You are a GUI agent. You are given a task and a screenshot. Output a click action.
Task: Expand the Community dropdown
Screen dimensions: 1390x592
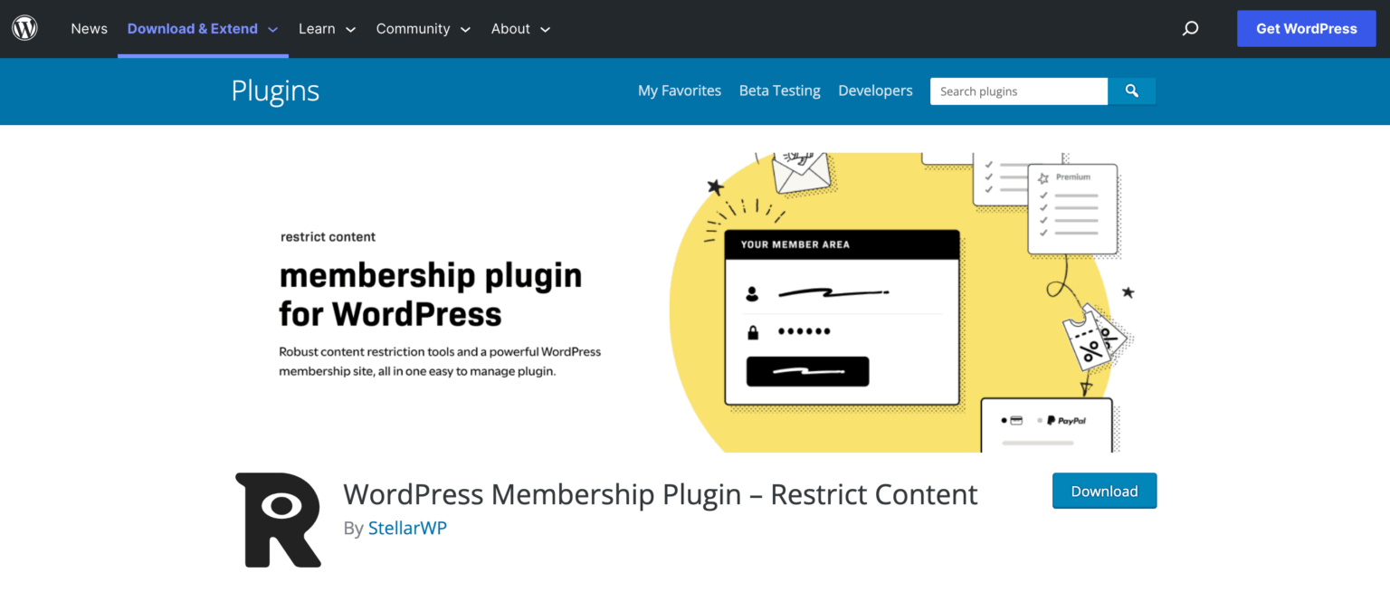pos(413,28)
